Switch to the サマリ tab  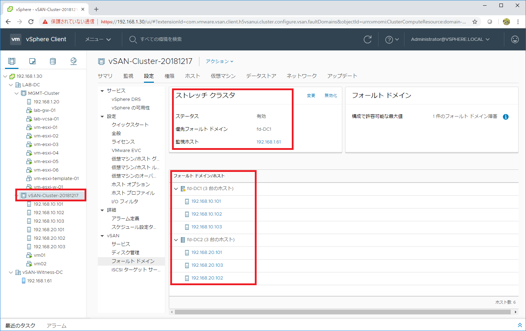pyautogui.click(x=105, y=76)
